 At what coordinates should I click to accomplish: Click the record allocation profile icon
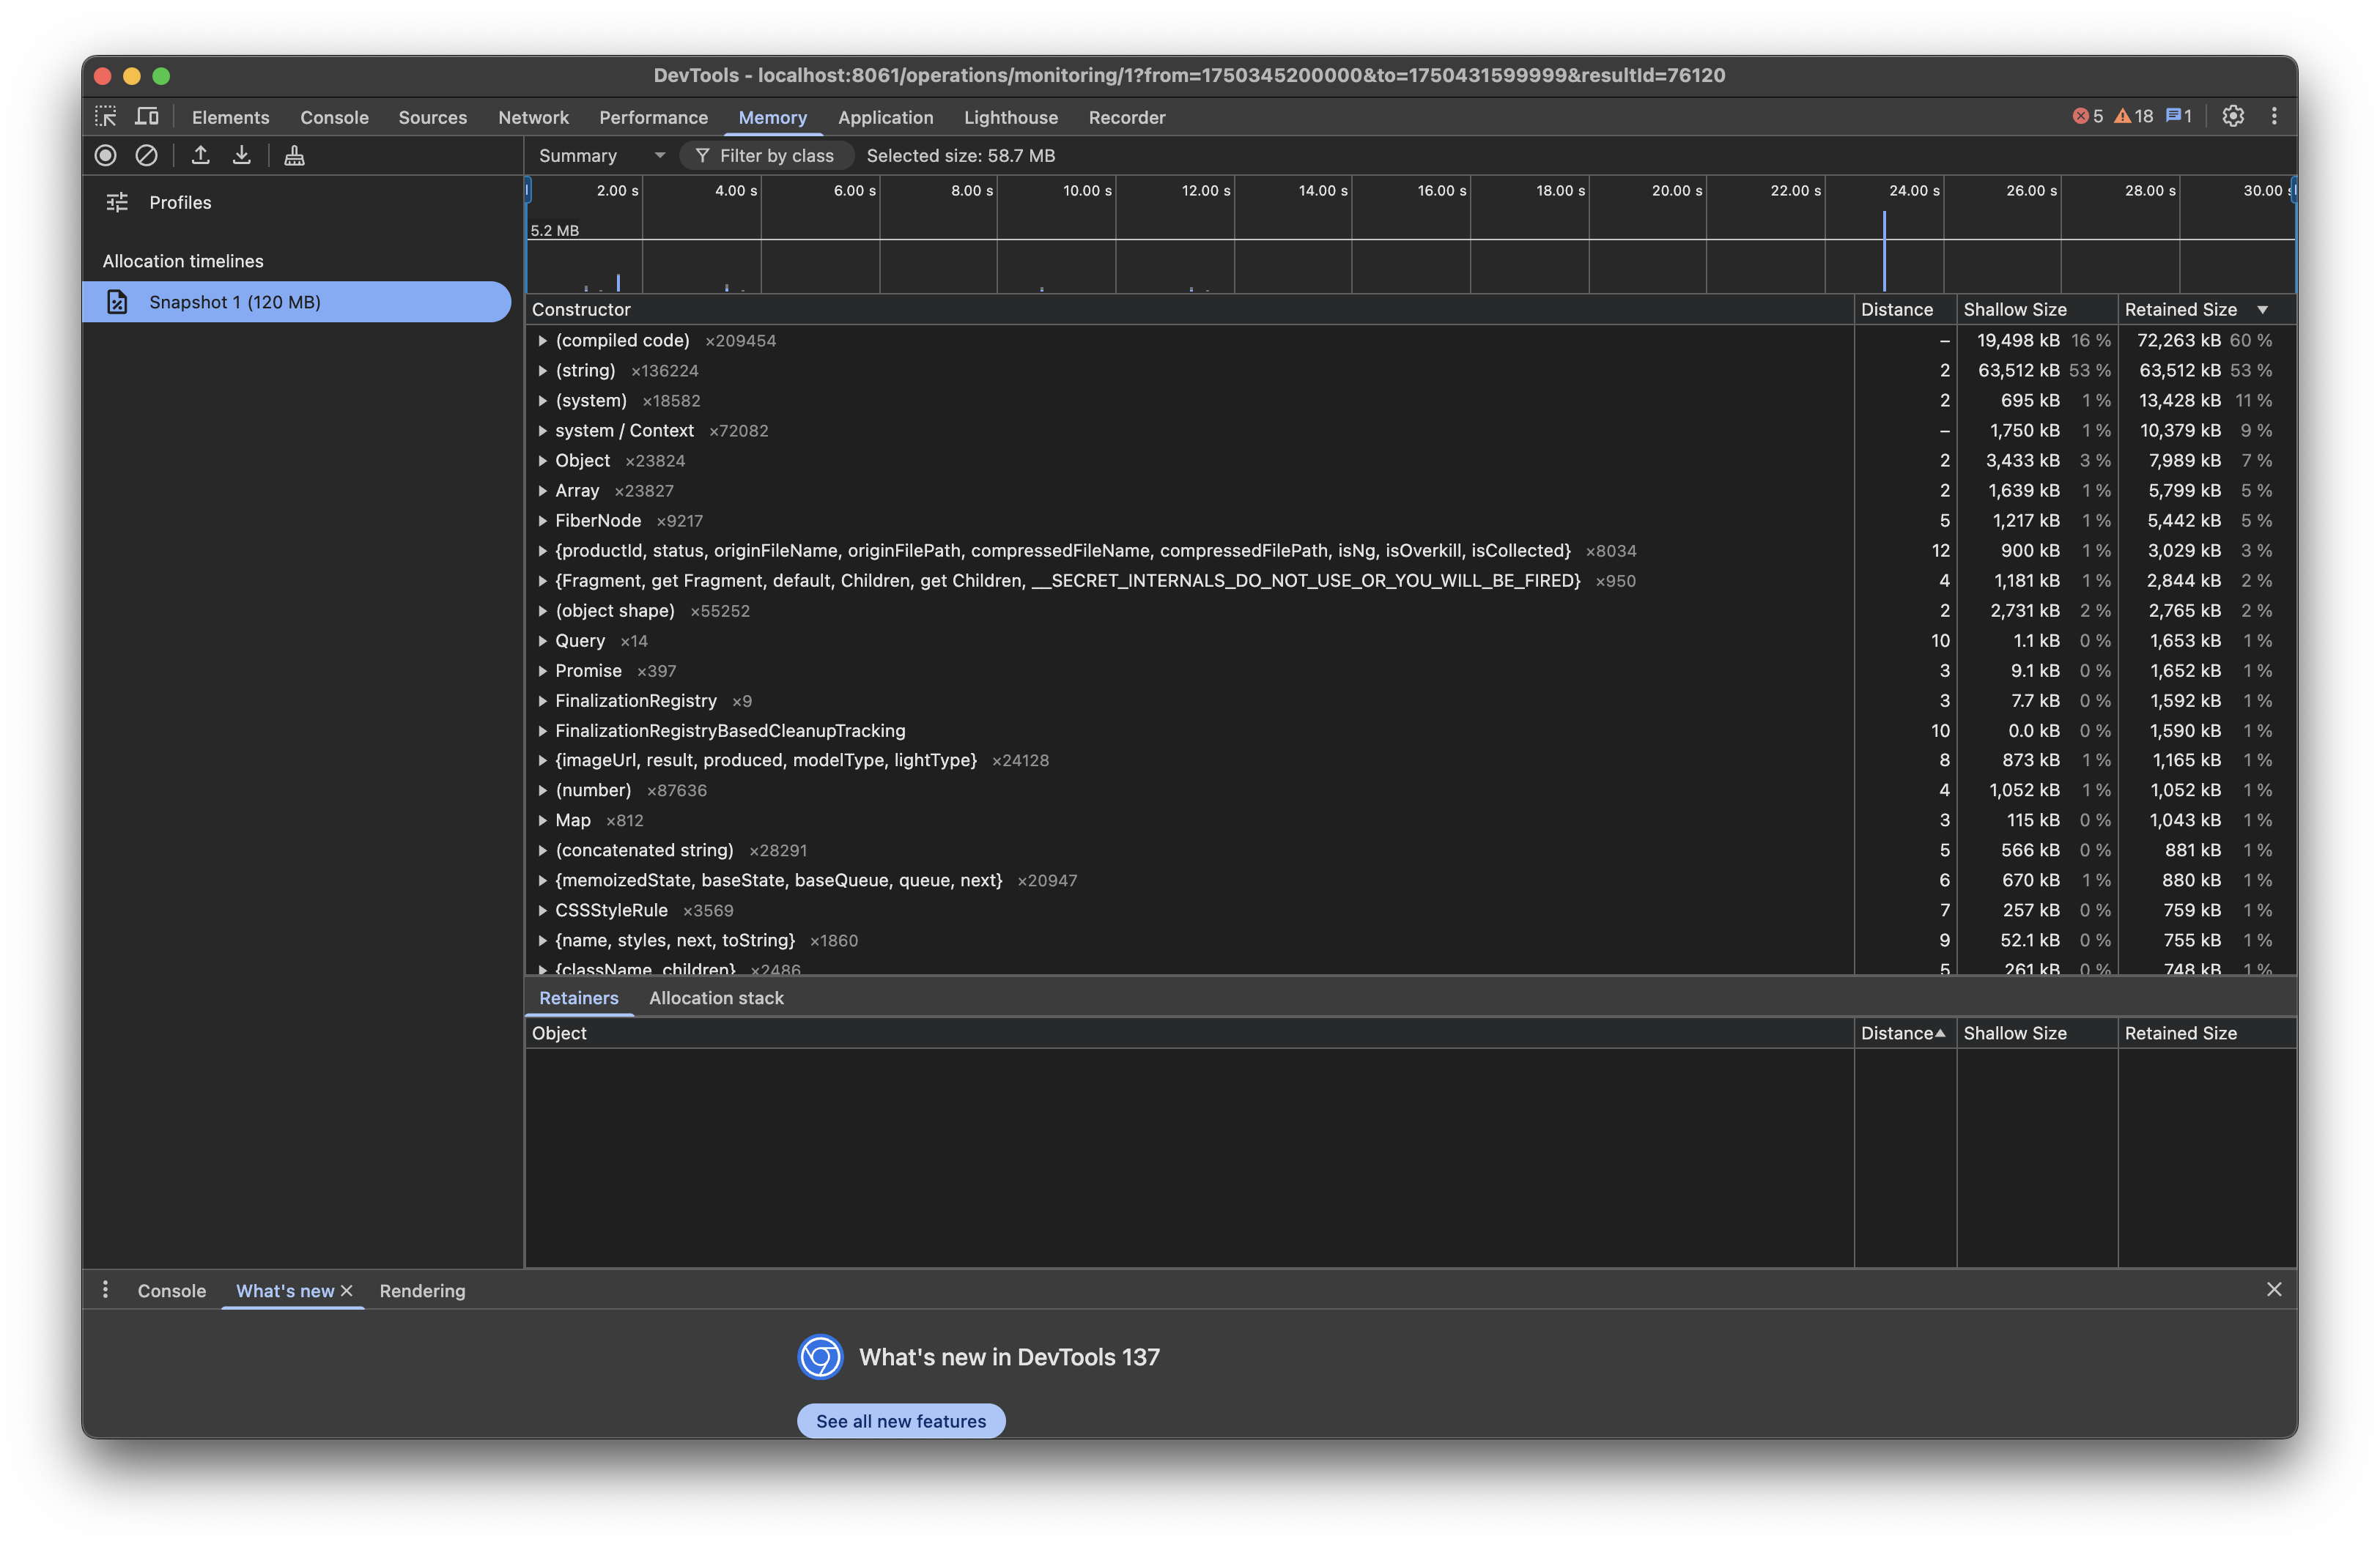[x=105, y=155]
